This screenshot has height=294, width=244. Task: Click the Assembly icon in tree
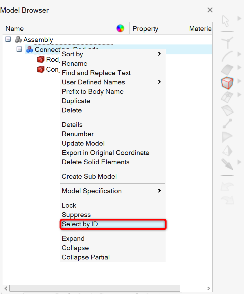click(18, 40)
